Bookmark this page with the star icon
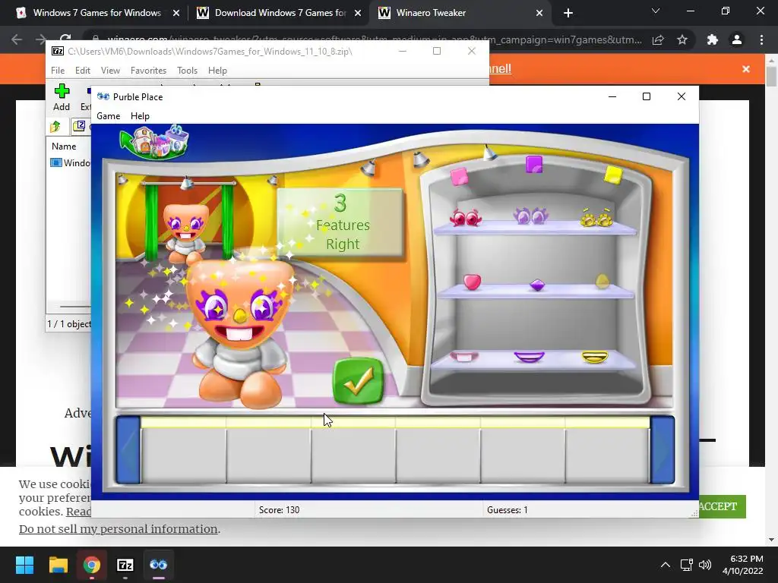The width and height of the screenshot is (778, 583). [x=682, y=39]
